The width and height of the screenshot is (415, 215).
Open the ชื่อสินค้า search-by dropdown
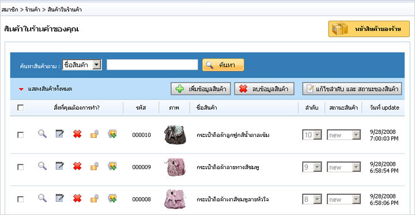point(82,65)
